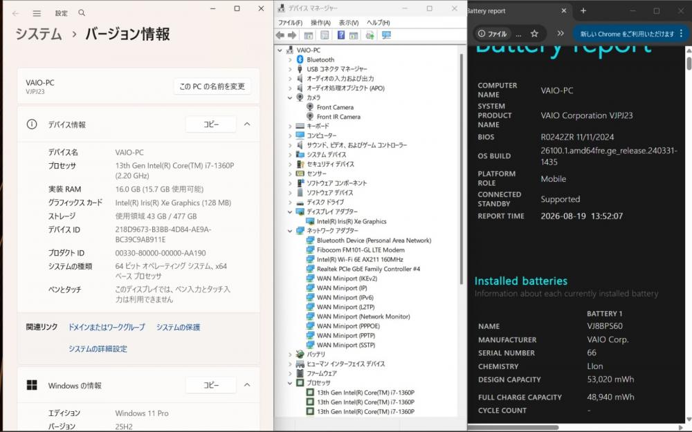692x432 pixels.
Task: Collapse the カメラ category
Action: pyautogui.click(x=289, y=97)
